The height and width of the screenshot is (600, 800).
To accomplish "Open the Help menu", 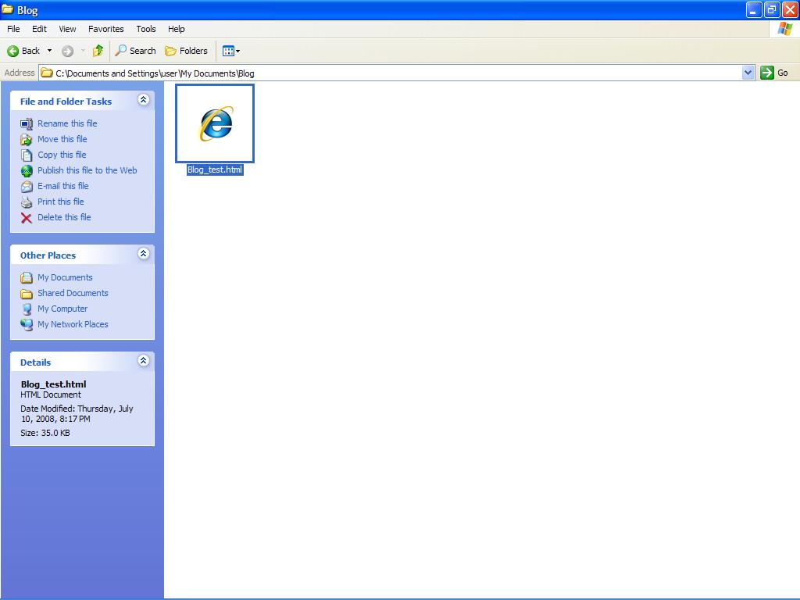I will click(x=176, y=29).
